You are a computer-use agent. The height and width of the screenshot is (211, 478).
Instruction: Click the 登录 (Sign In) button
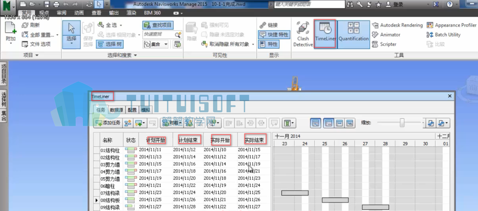point(394,4)
